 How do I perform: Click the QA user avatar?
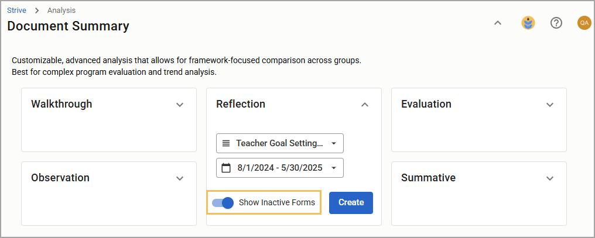tap(584, 23)
